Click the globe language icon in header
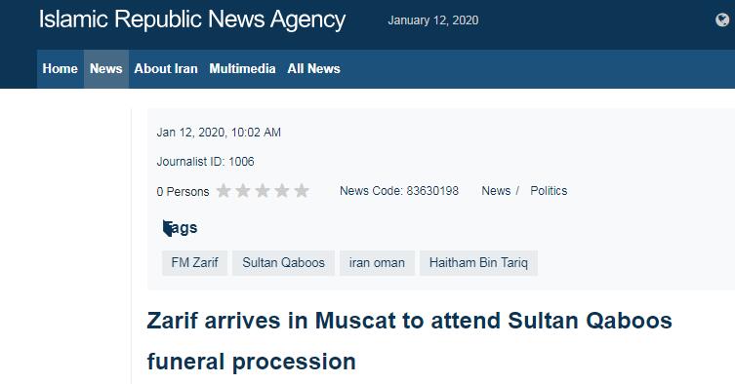The width and height of the screenshot is (735, 384). (722, 20)
